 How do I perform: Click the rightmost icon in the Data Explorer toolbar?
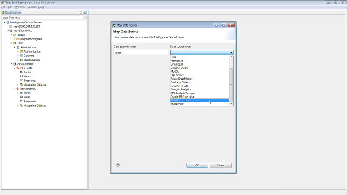point(85,12)
